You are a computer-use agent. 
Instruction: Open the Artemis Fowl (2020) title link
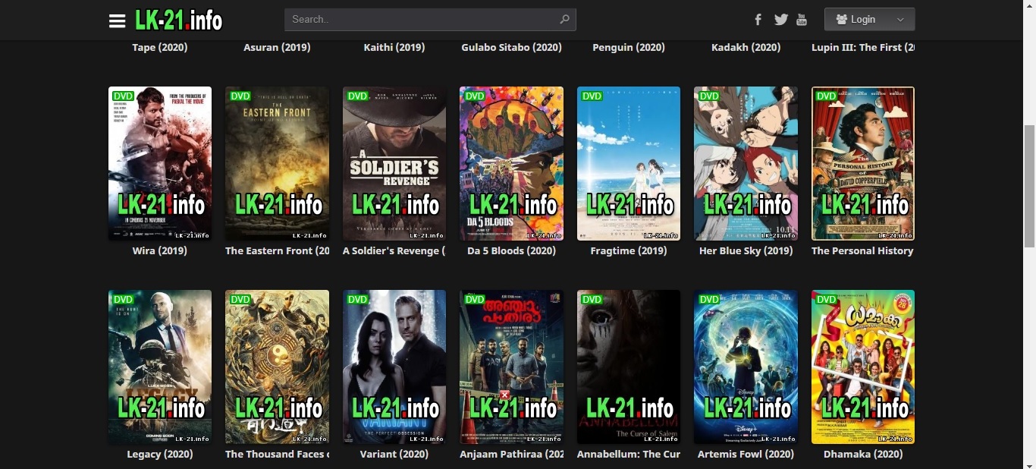[746, 454]
